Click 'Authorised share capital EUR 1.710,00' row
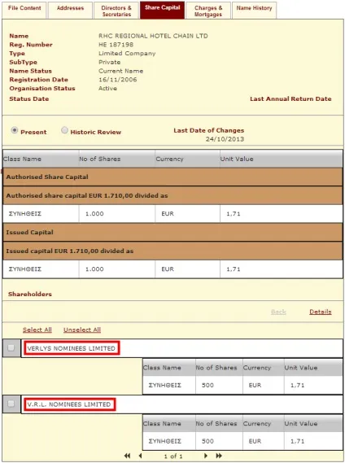 tap(172, 195)
